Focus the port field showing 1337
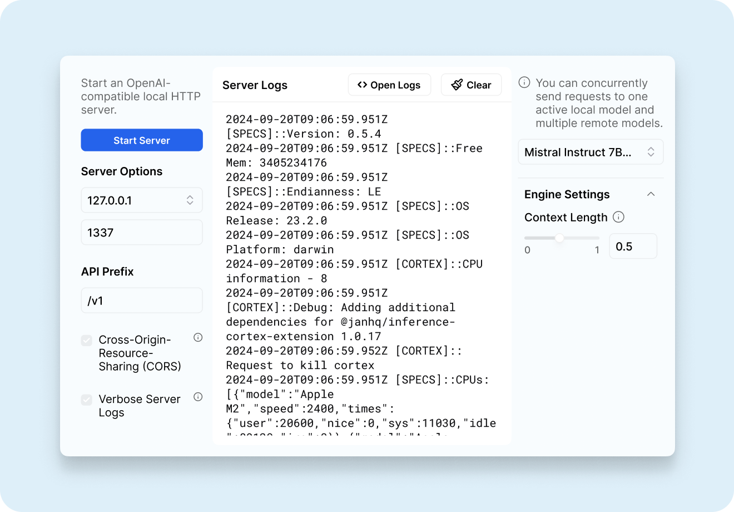Screen dimensions: 734x512 coord(141,233)
